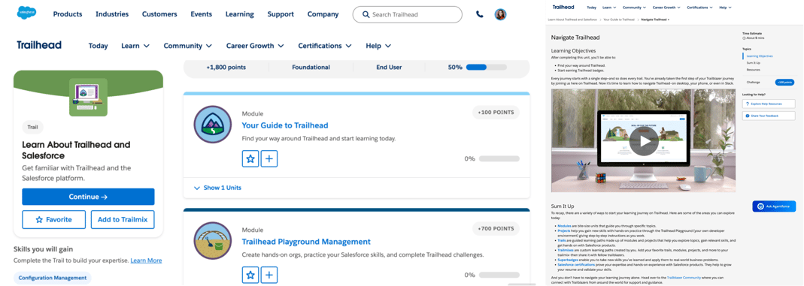Viewport: 804px width, 286px height.
Task: Click the Salesforce cloud logo
Action: coord(26,14)
